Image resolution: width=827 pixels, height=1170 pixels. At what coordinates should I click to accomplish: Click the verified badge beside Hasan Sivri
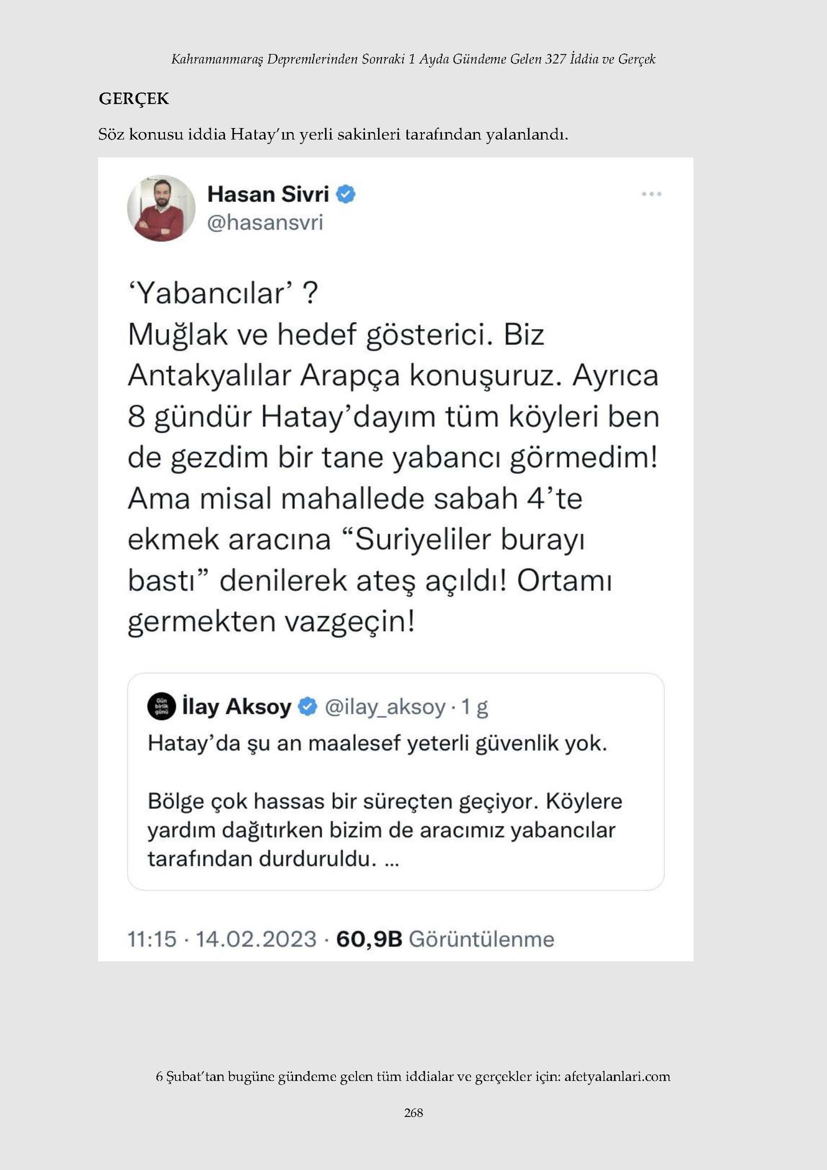click(x=346, y=194)
